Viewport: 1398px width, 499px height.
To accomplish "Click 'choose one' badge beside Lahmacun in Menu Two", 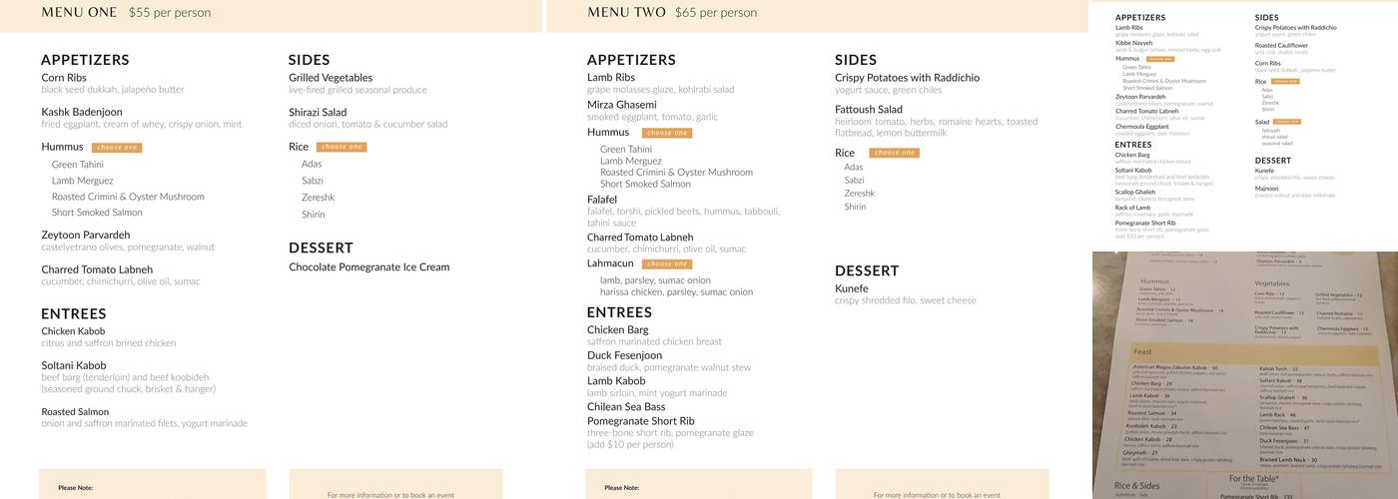I will tap(667, 264).
